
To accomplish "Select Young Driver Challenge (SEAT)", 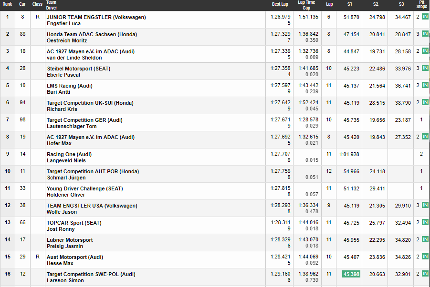I will click(x=85, y=189).
